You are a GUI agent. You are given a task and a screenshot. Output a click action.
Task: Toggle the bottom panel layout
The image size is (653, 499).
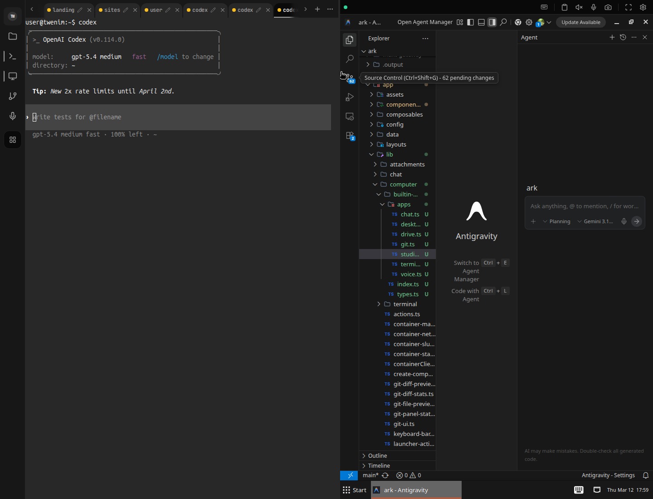tap(481, 23)
